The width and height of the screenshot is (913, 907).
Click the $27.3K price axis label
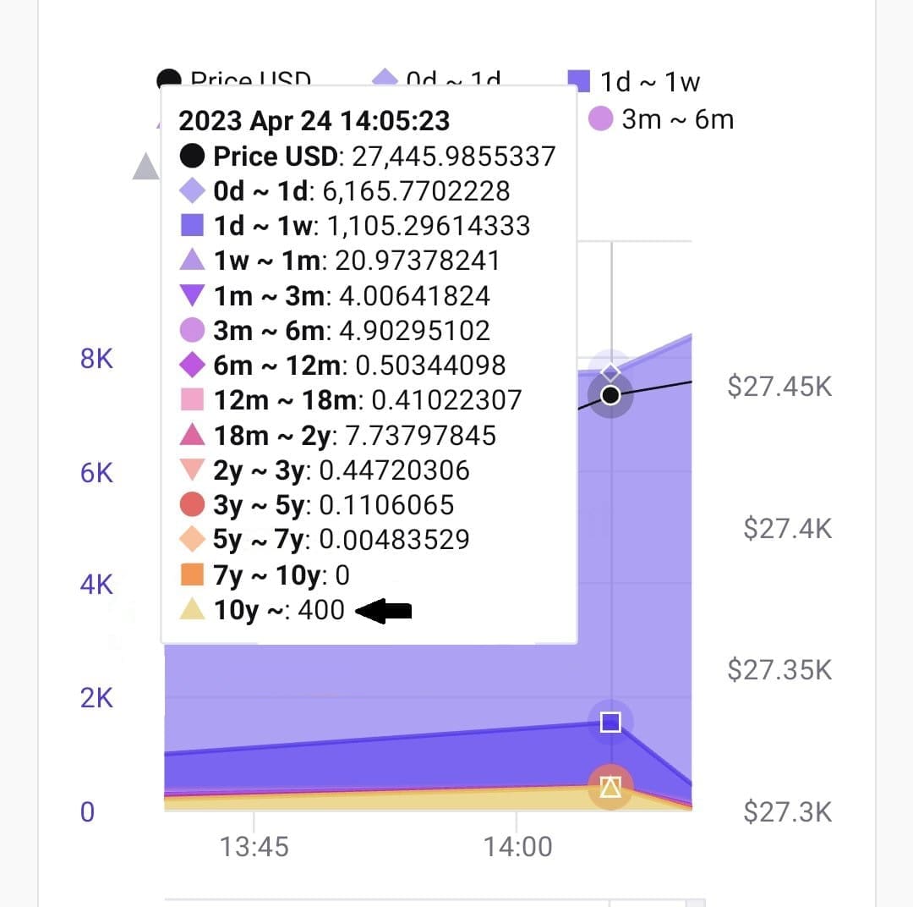coord(787,812)
